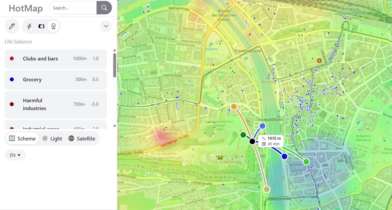Click the light blue route marker
This screenshot has width=392, height=210.
pyautogui.click(x=262, y=126)
